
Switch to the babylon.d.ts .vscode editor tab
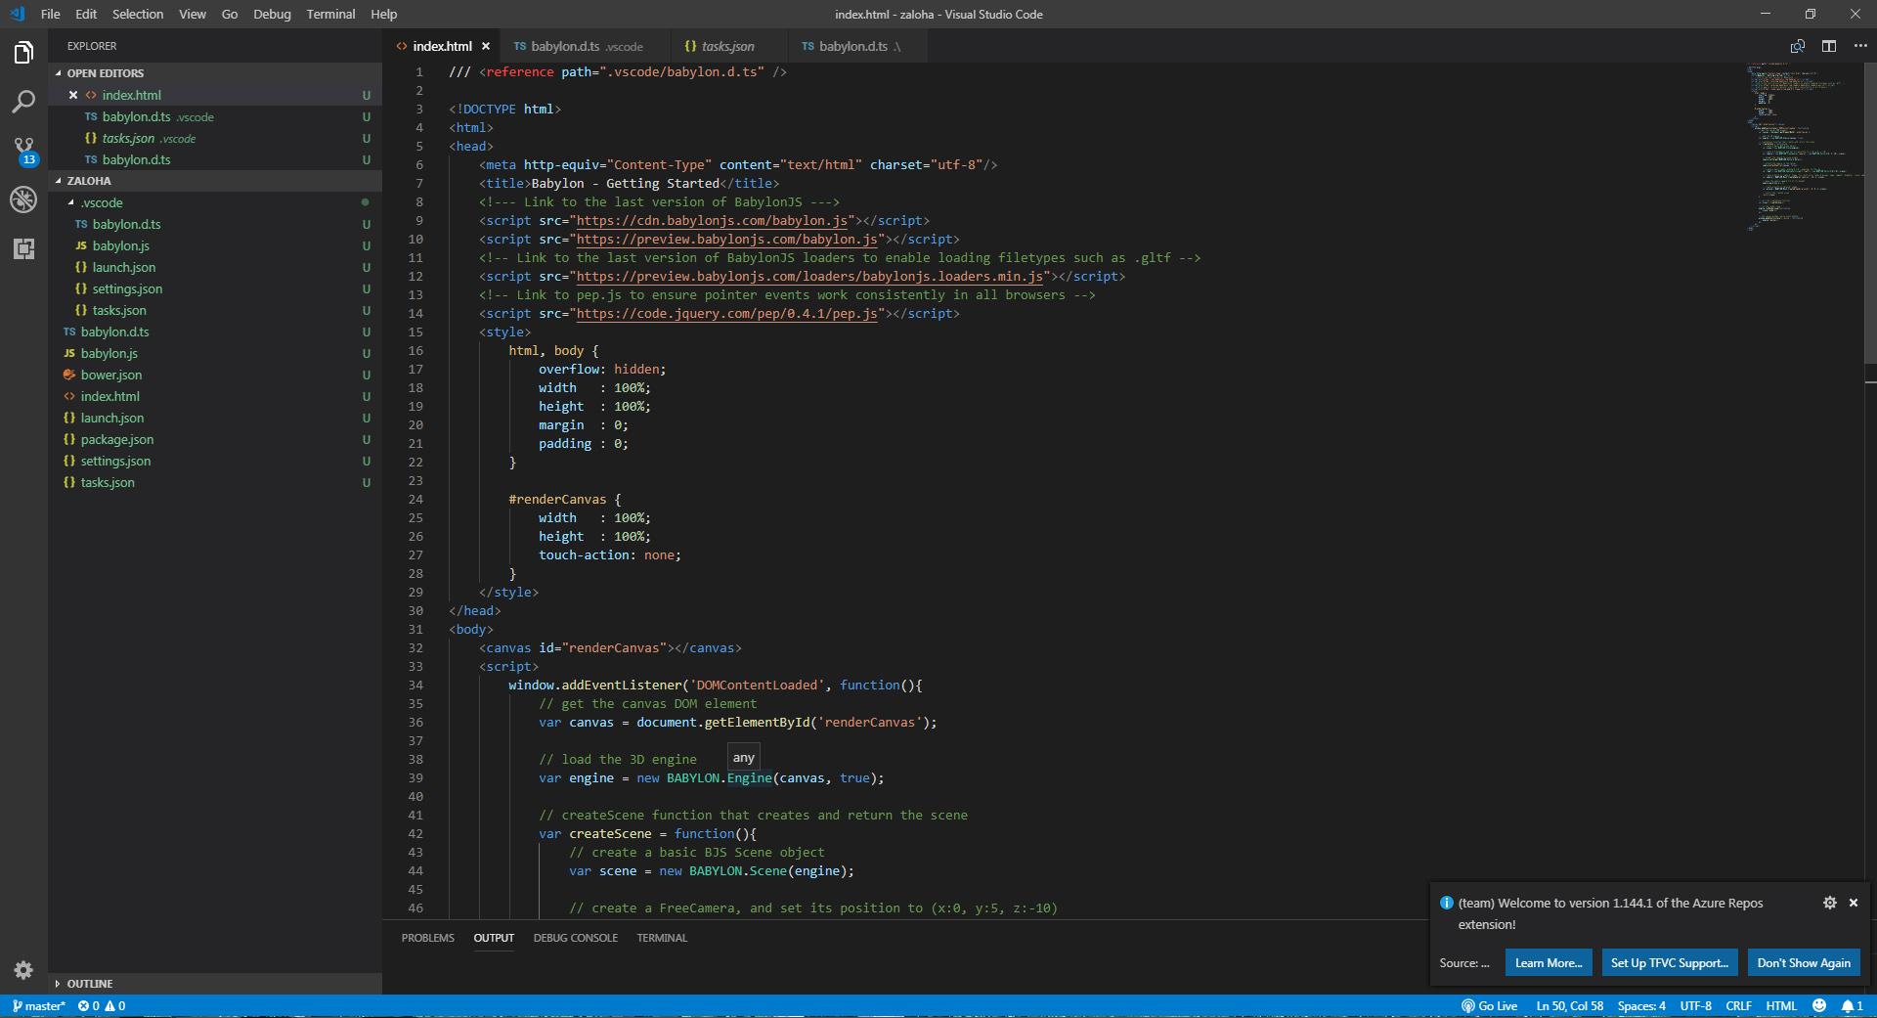click(x=584, y=46)
